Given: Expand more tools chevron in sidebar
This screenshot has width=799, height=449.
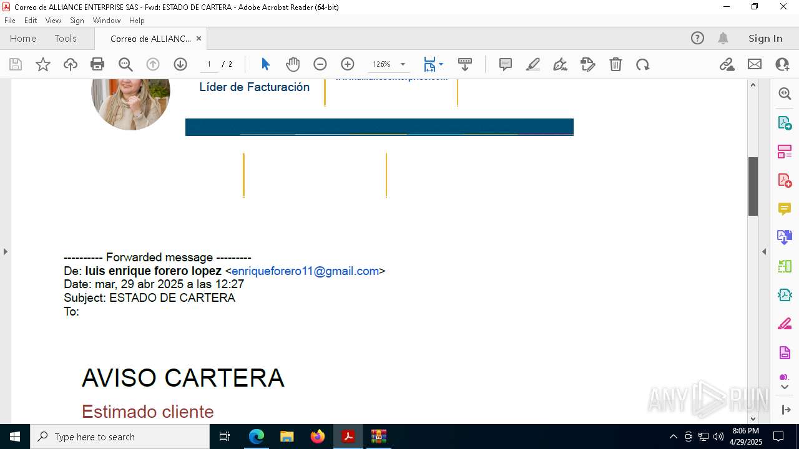Looking at the screenshot, I should pyautogui.click(x=785, y=387).
